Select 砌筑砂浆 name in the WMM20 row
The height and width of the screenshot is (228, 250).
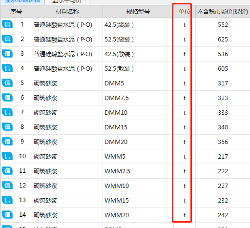point(67,215)
